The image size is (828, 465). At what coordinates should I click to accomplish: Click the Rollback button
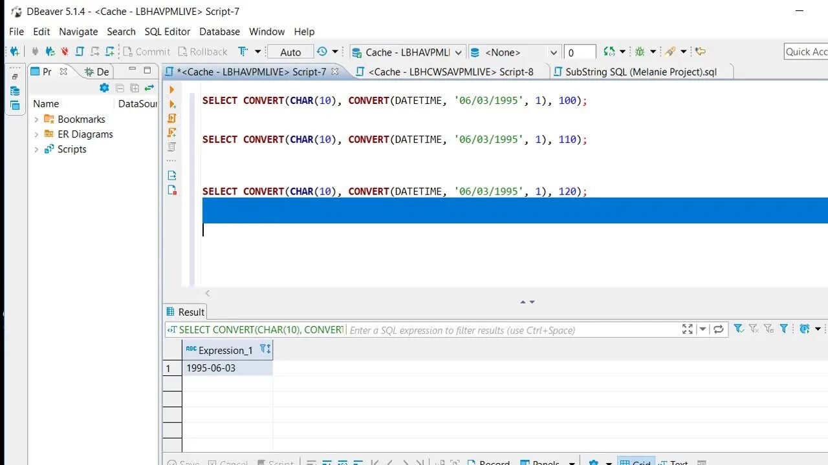coord(202,52)
